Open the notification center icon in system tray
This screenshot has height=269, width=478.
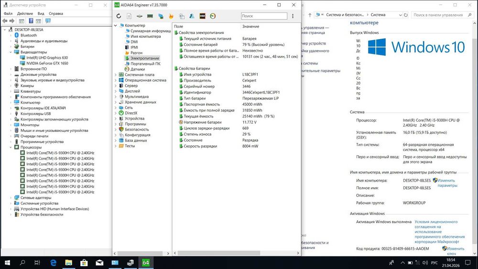coord(467,263)
